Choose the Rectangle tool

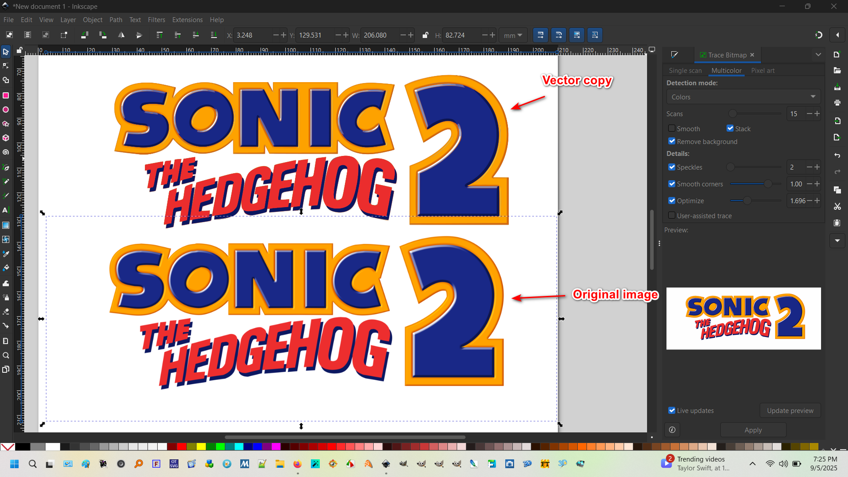(6, 95)
